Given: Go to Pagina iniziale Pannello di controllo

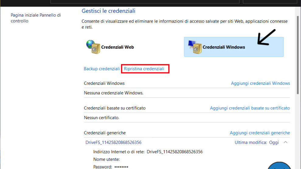Looking at the screenshot, I should [x=36, y=18].
